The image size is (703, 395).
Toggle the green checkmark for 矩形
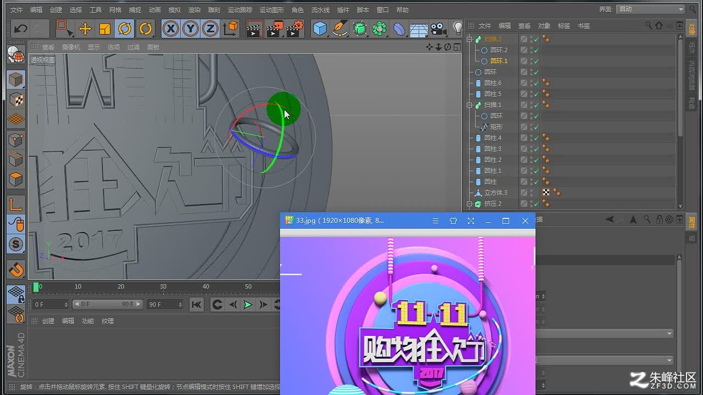click(x=537, y=127)
